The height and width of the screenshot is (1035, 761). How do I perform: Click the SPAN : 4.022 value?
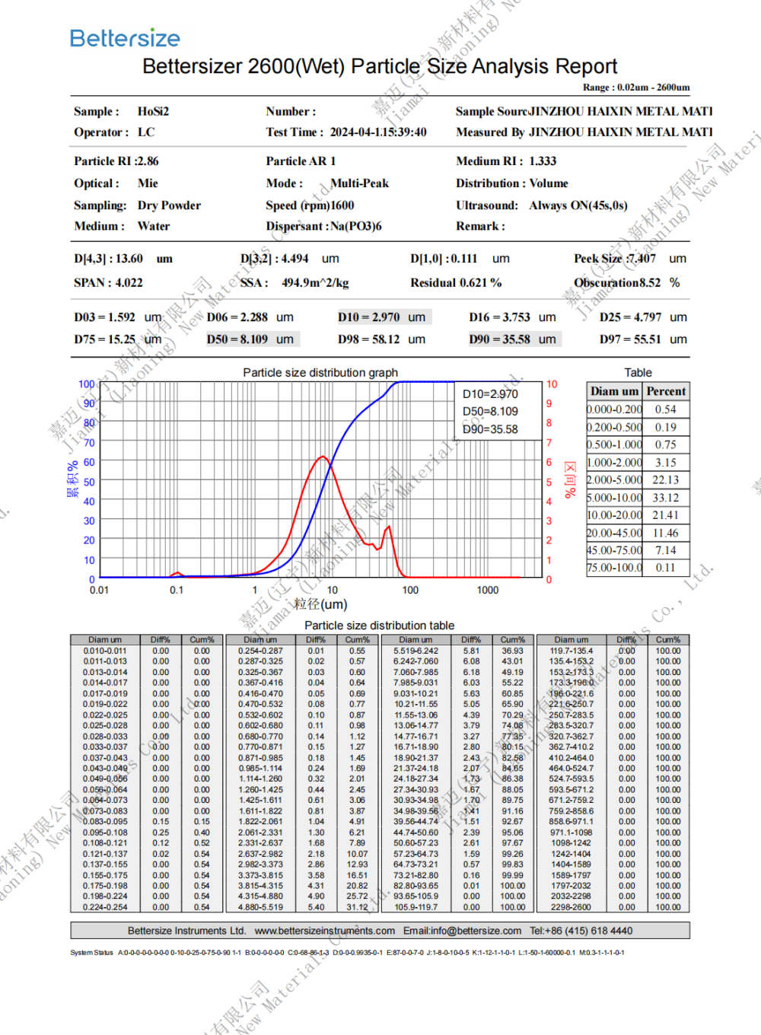point(108,283)
